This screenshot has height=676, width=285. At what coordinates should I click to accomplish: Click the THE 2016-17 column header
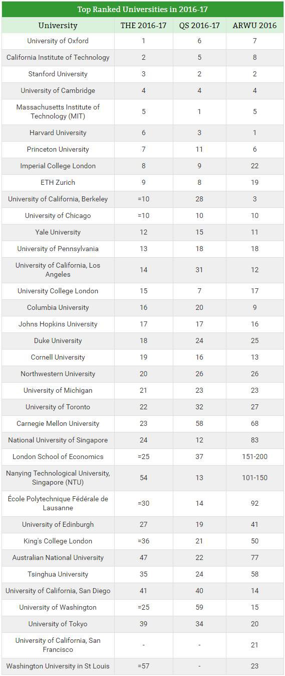[x=144, y=26]
